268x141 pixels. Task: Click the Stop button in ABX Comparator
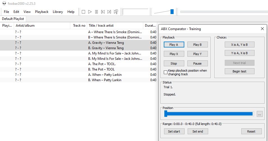174,63
